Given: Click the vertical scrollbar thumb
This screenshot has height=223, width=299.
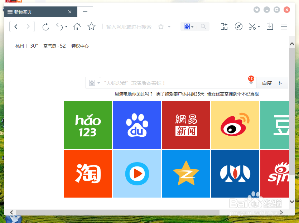Looking at the screenshot, I should pos(292,112).
